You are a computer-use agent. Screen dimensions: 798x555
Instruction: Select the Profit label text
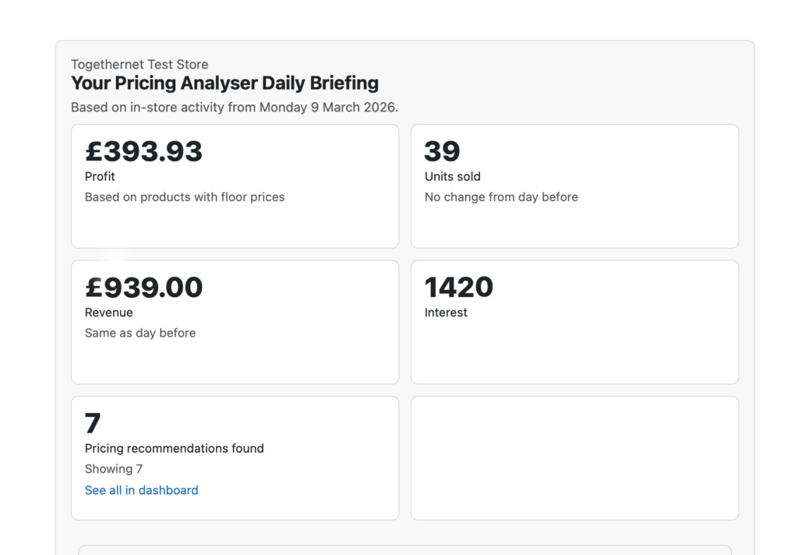(x=100, y=177)
